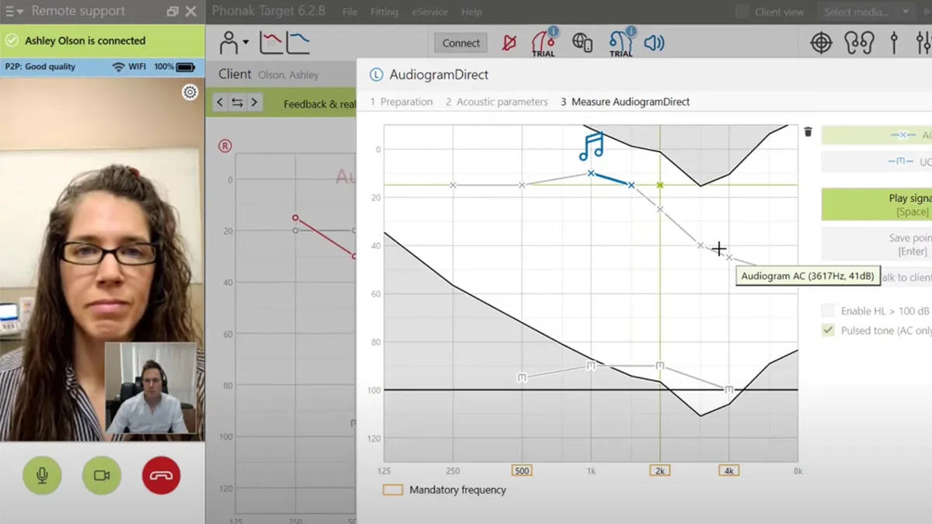Image resolution: width=932 pixels, height=524 pixels.
Task: Go to the previous side with left arrow
Action: pos(221,102)
